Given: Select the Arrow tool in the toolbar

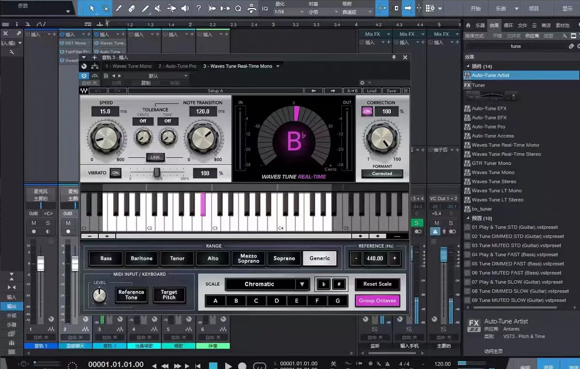Looking at the screenshot, I should [92, 8].
